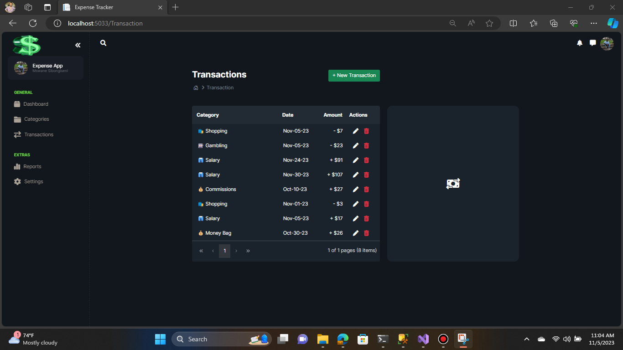Open the Dashboard menu item

point(36,104)
